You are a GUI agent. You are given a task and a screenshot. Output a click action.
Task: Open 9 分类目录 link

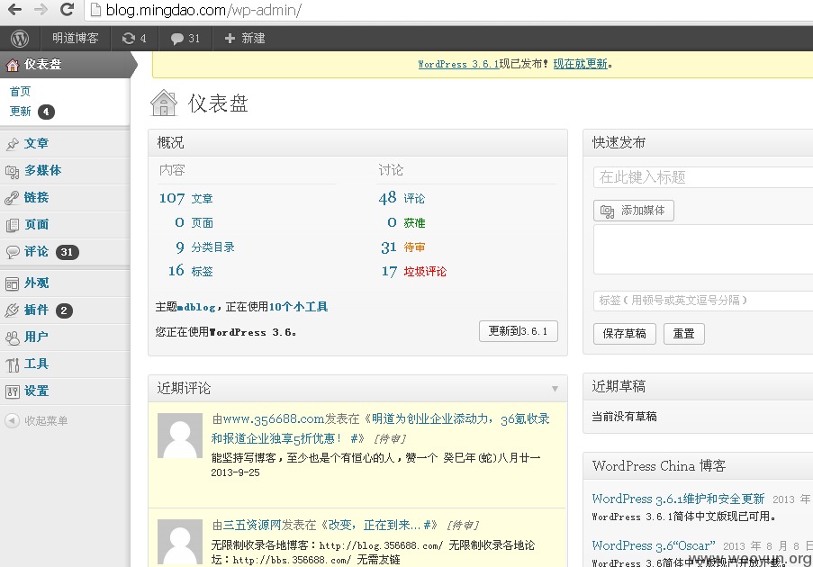point(204,247)
